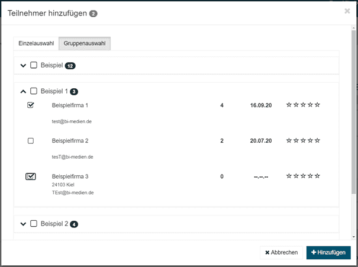This screenshot has height=267, width=358.
Task: Expand the Beispiel 2 group chevron
Action: [x=23, y=224]
